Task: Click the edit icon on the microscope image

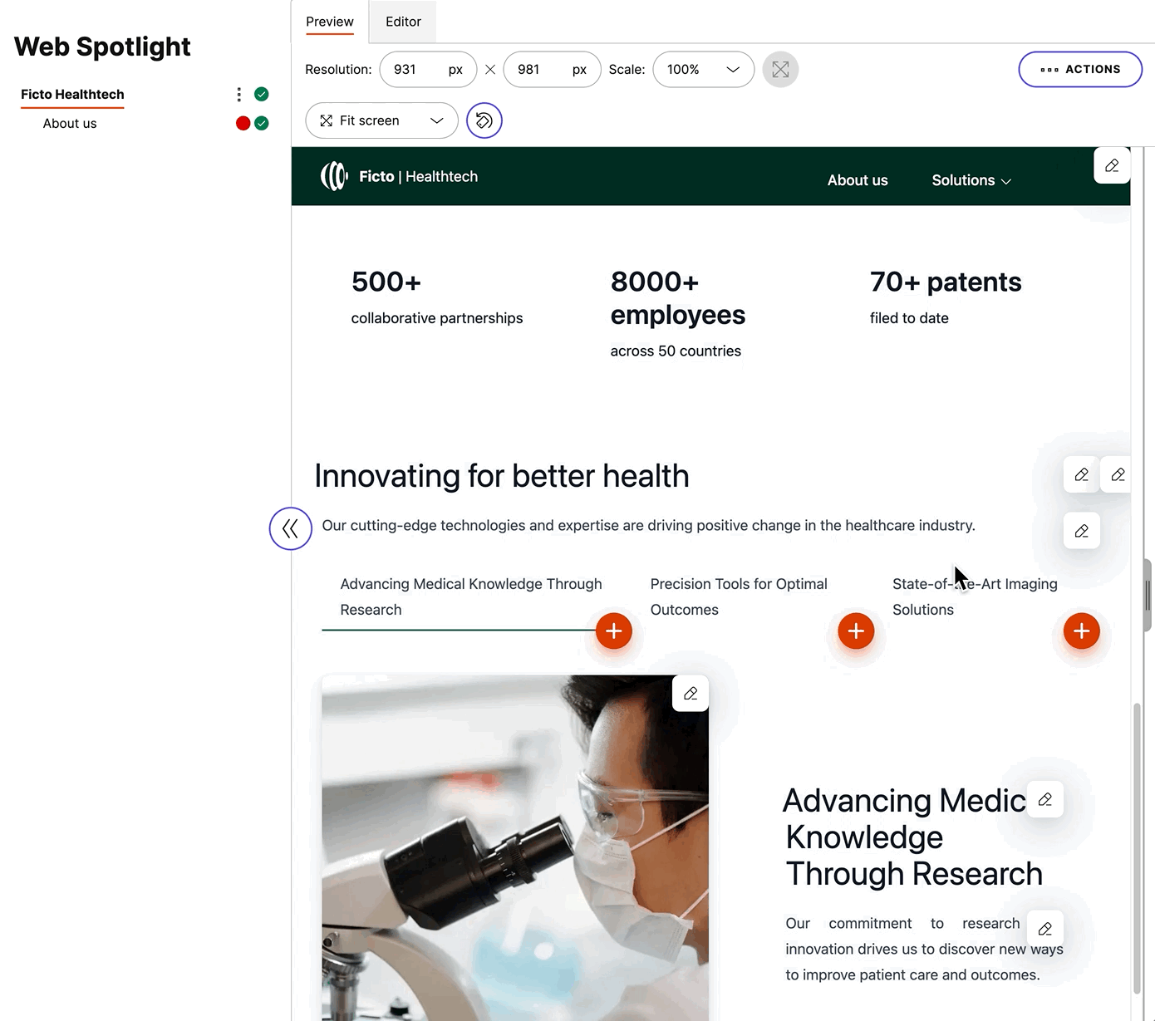Action: click(691, 693)
